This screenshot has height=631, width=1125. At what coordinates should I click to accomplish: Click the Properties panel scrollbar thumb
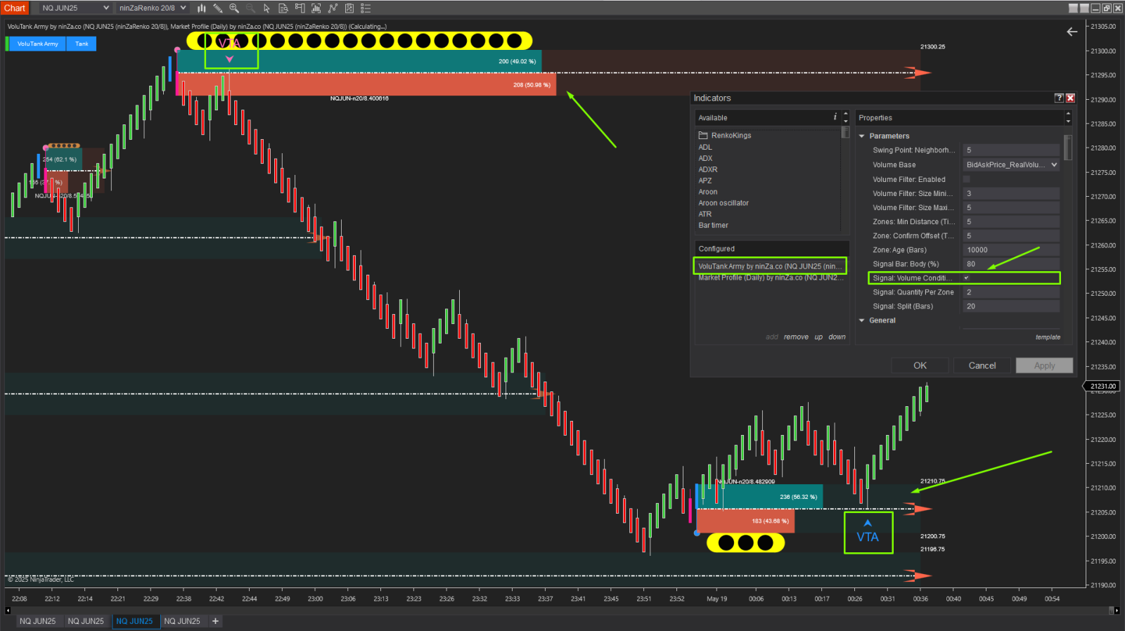click(x=1068, y=148)
